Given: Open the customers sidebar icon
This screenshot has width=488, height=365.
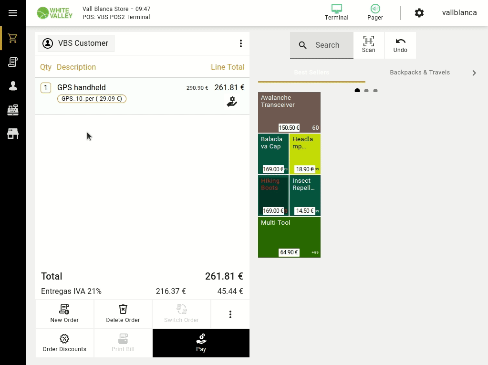Looking at the screenshot, I should (x=13, y=86).
